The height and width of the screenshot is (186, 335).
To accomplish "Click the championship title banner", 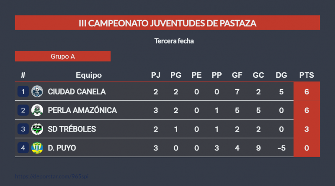I will pyautogui.click(x=167, y=23).
